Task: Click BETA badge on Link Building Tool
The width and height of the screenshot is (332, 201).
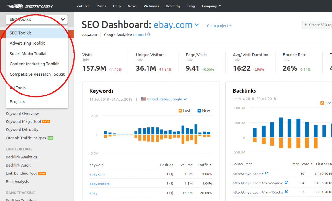Action: point(42,173)
